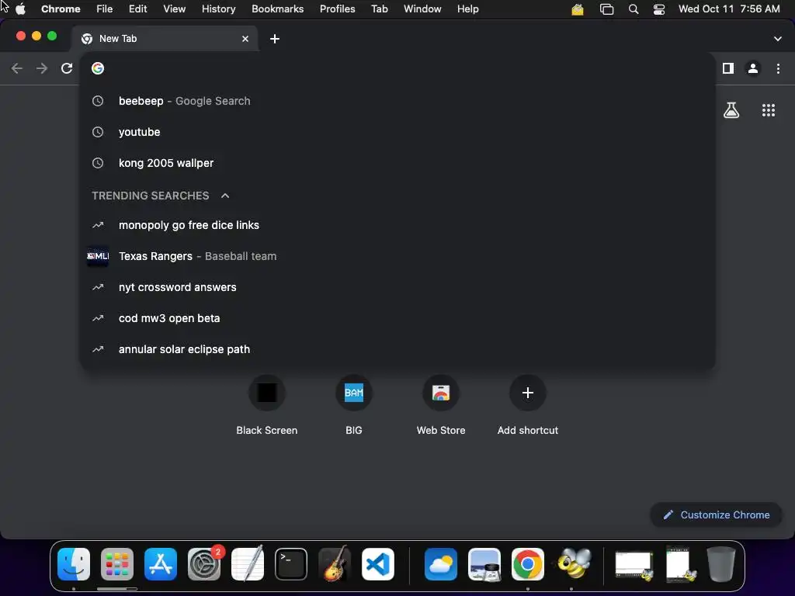Open Trash in the dock
The width and height of the screenshot is (795, 596).
721,564
